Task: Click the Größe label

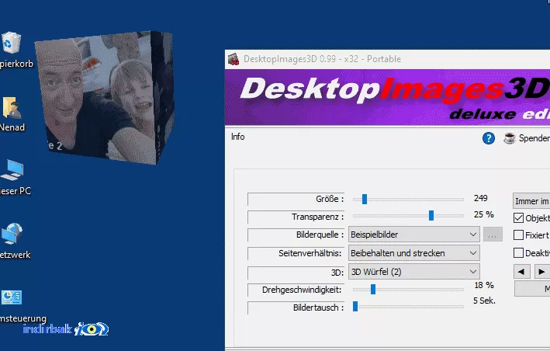Action: pos(330,199)
